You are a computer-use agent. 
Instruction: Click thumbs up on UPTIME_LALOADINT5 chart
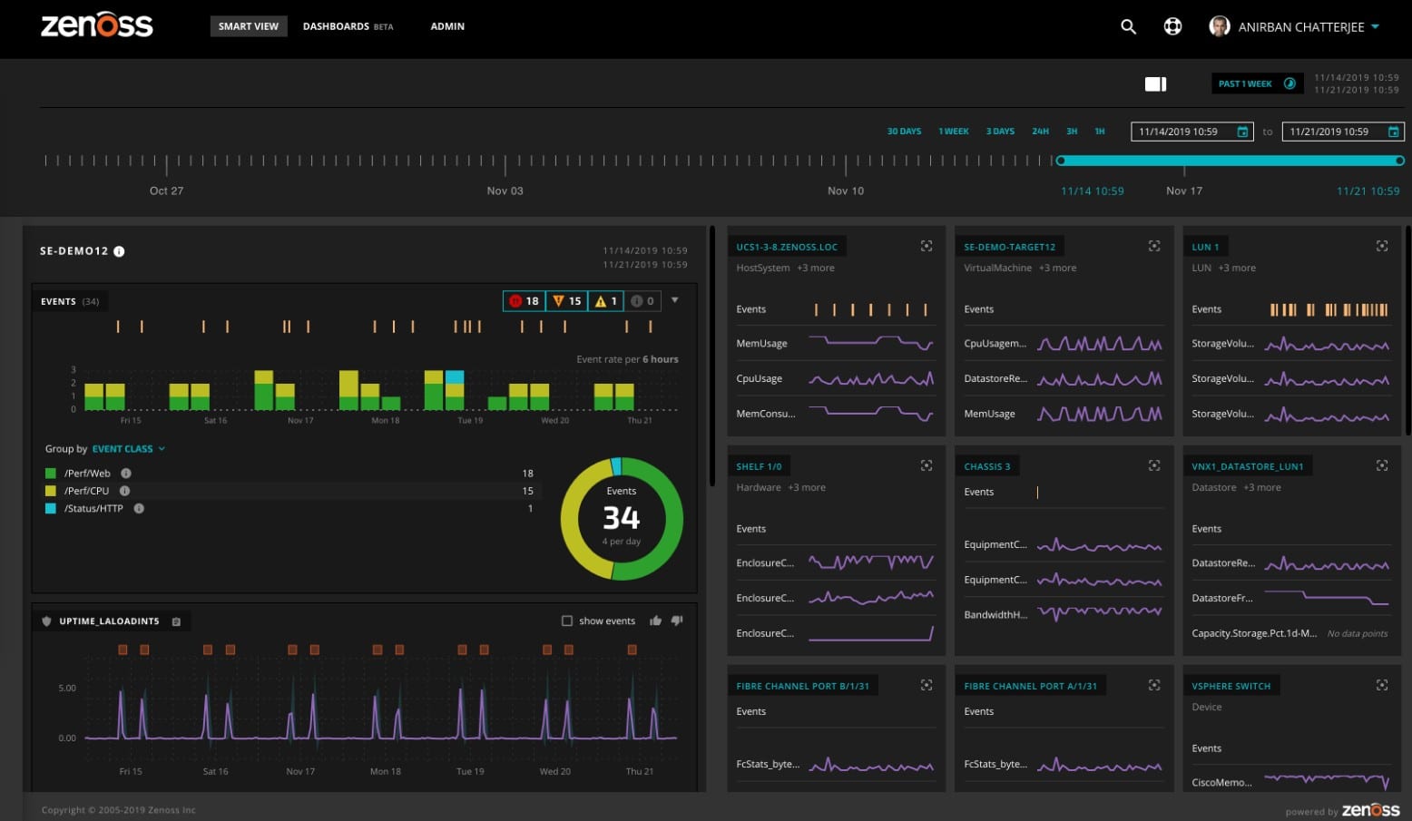(656, 621)
